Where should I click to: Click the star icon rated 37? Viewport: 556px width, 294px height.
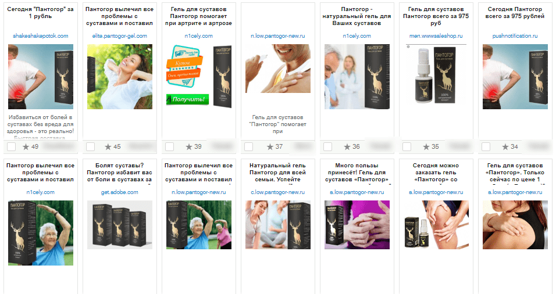click(x=270, y=146)
